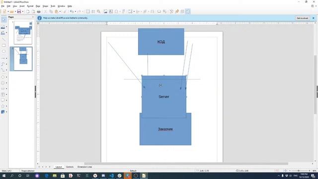Click Fill Color bucket swatch
Screen dimensions: 318x179
[x=3, y=33]
